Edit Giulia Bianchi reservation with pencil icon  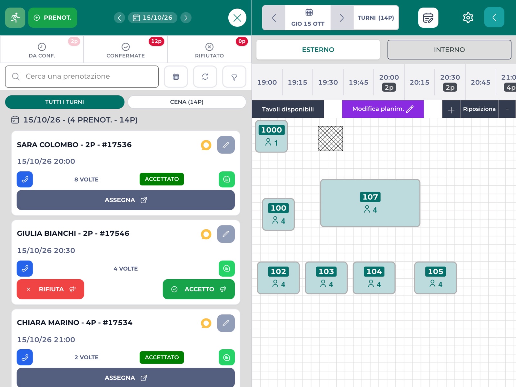226,234
